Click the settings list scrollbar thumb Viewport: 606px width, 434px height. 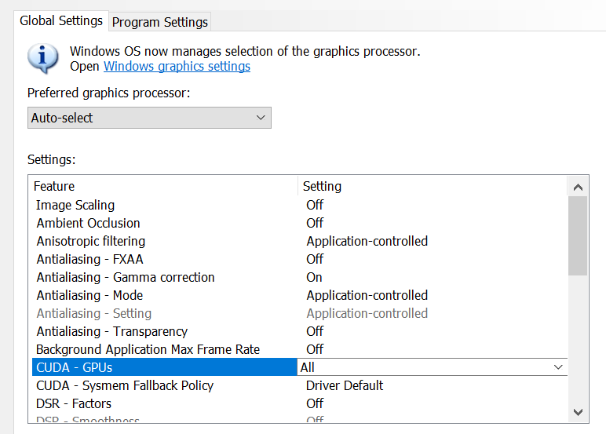point(578,235)
